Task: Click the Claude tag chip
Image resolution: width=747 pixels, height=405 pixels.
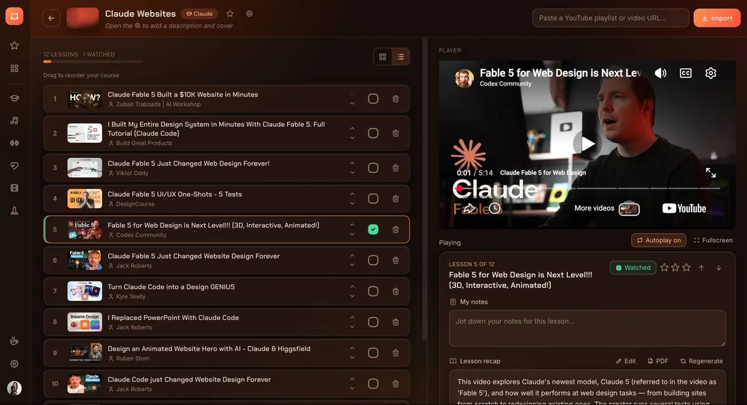Action: (x=199, y=14)
